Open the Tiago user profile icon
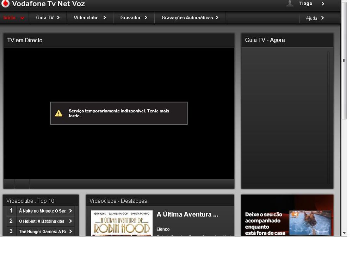Image resolution: width=352 pixels, height=264 pixels. (x=290, y=4)
